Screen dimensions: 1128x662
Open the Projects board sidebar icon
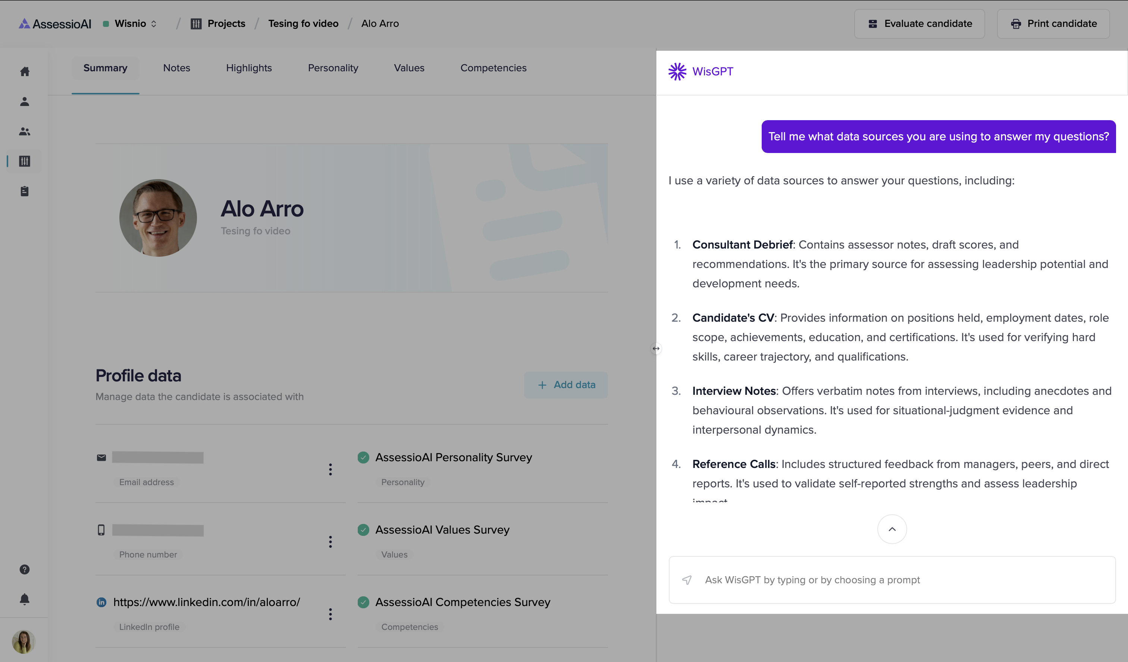(25, 161)
